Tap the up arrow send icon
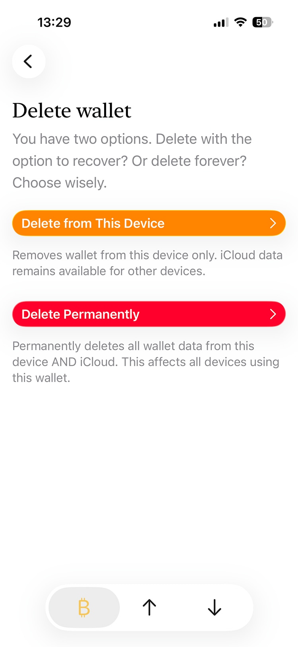This screenshot has height=647, width=298. click(x=149, y=608)
